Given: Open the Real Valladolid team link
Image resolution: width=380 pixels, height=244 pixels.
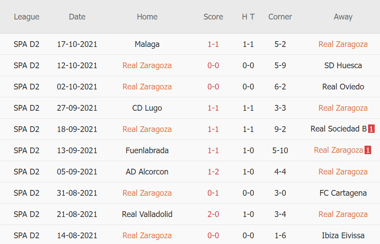Looking at the screenshot, I should (147, 214).
